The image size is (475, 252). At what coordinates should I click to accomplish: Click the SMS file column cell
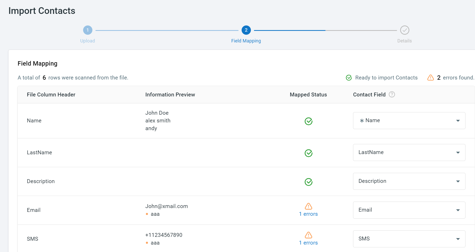[32, 239]
